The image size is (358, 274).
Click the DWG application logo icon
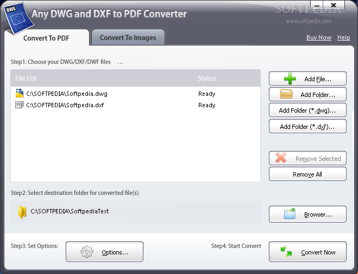18,18
